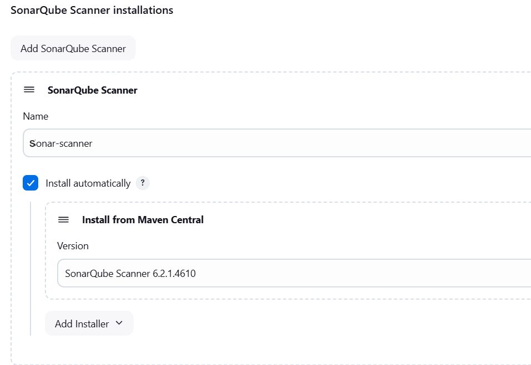
Task: Click the Install from Maven Central title
Action: [x=143, y=220]
